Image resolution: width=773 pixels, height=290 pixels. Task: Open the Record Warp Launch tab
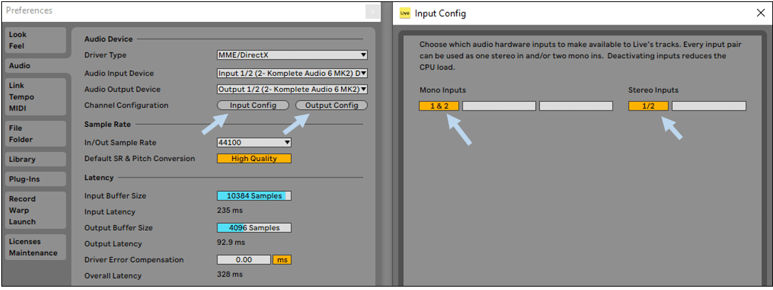[x=36, y=210]
